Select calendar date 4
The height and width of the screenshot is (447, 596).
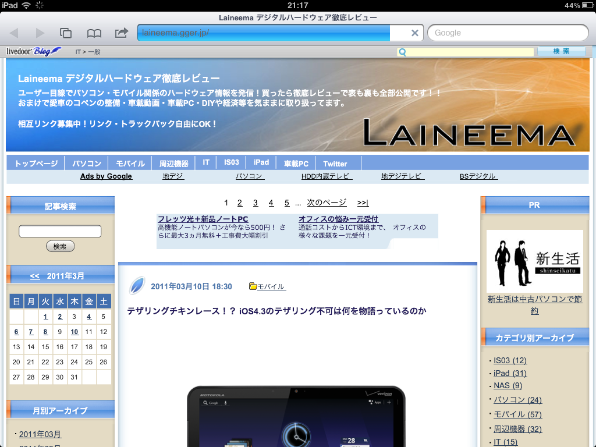click(x=89, y=317)
